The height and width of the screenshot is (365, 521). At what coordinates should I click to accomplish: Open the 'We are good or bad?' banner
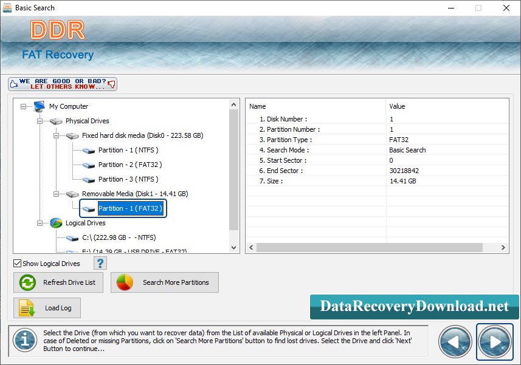63,84
